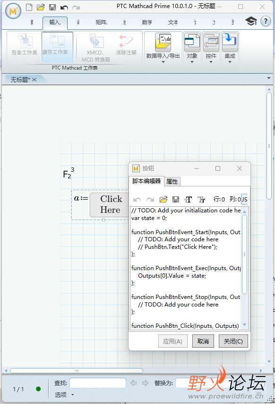Close the 无标题 worksheet tab
Screen dimensions: 275x404
(34, 79)
